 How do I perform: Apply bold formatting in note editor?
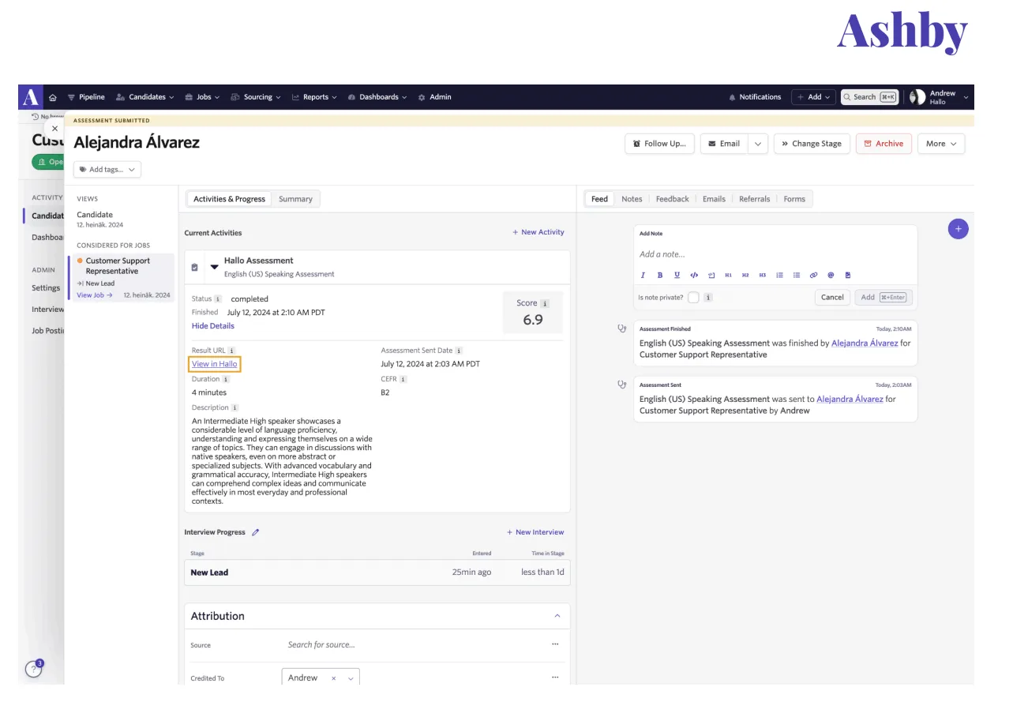[660, 275]
